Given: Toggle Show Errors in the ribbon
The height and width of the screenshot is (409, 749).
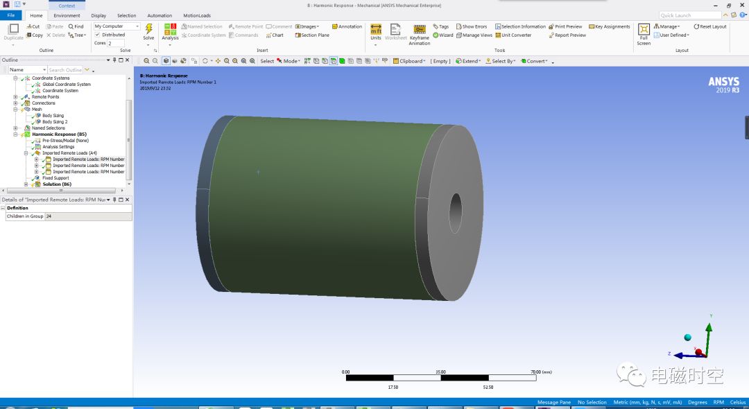Looking at the screenshot, I should [471, 26].
